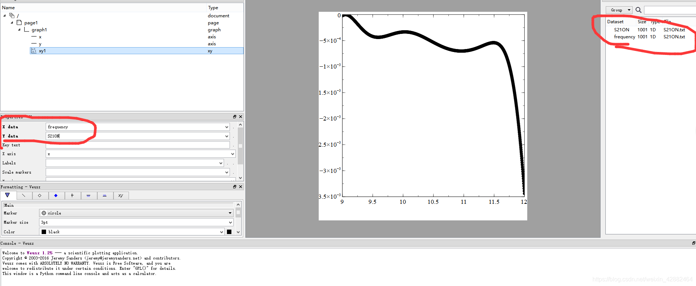The width and height of the screenshot is (696, 286).
Task: Click Formatting panel scrollbar up arrow
Action: coord(238,205)
